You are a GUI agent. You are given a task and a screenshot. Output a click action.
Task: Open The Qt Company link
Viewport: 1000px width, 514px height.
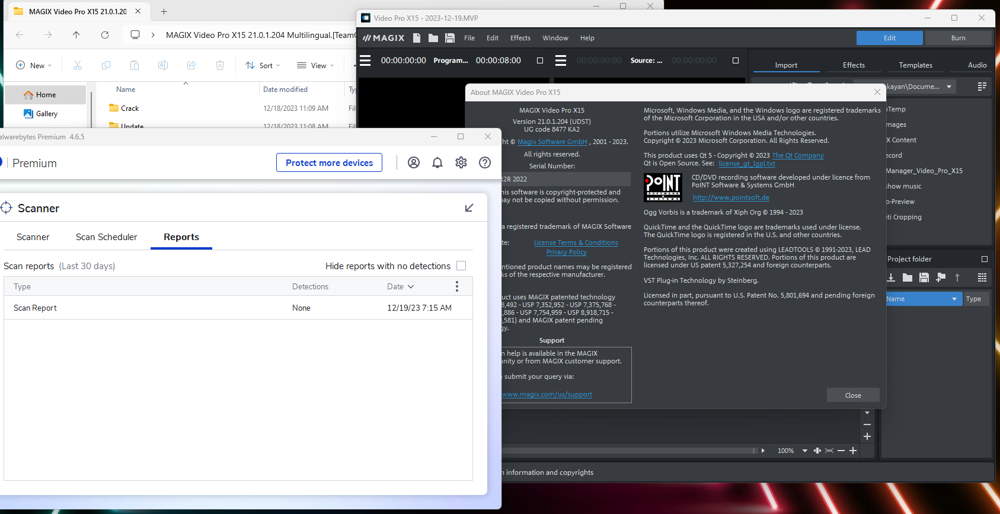tap(798, 155)
